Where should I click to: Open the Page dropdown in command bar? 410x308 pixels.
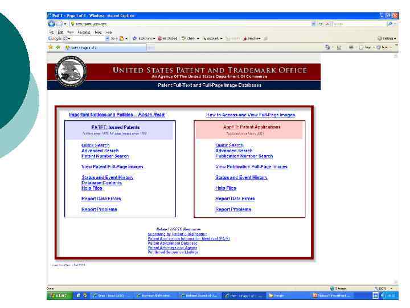[x=367, y=47]
